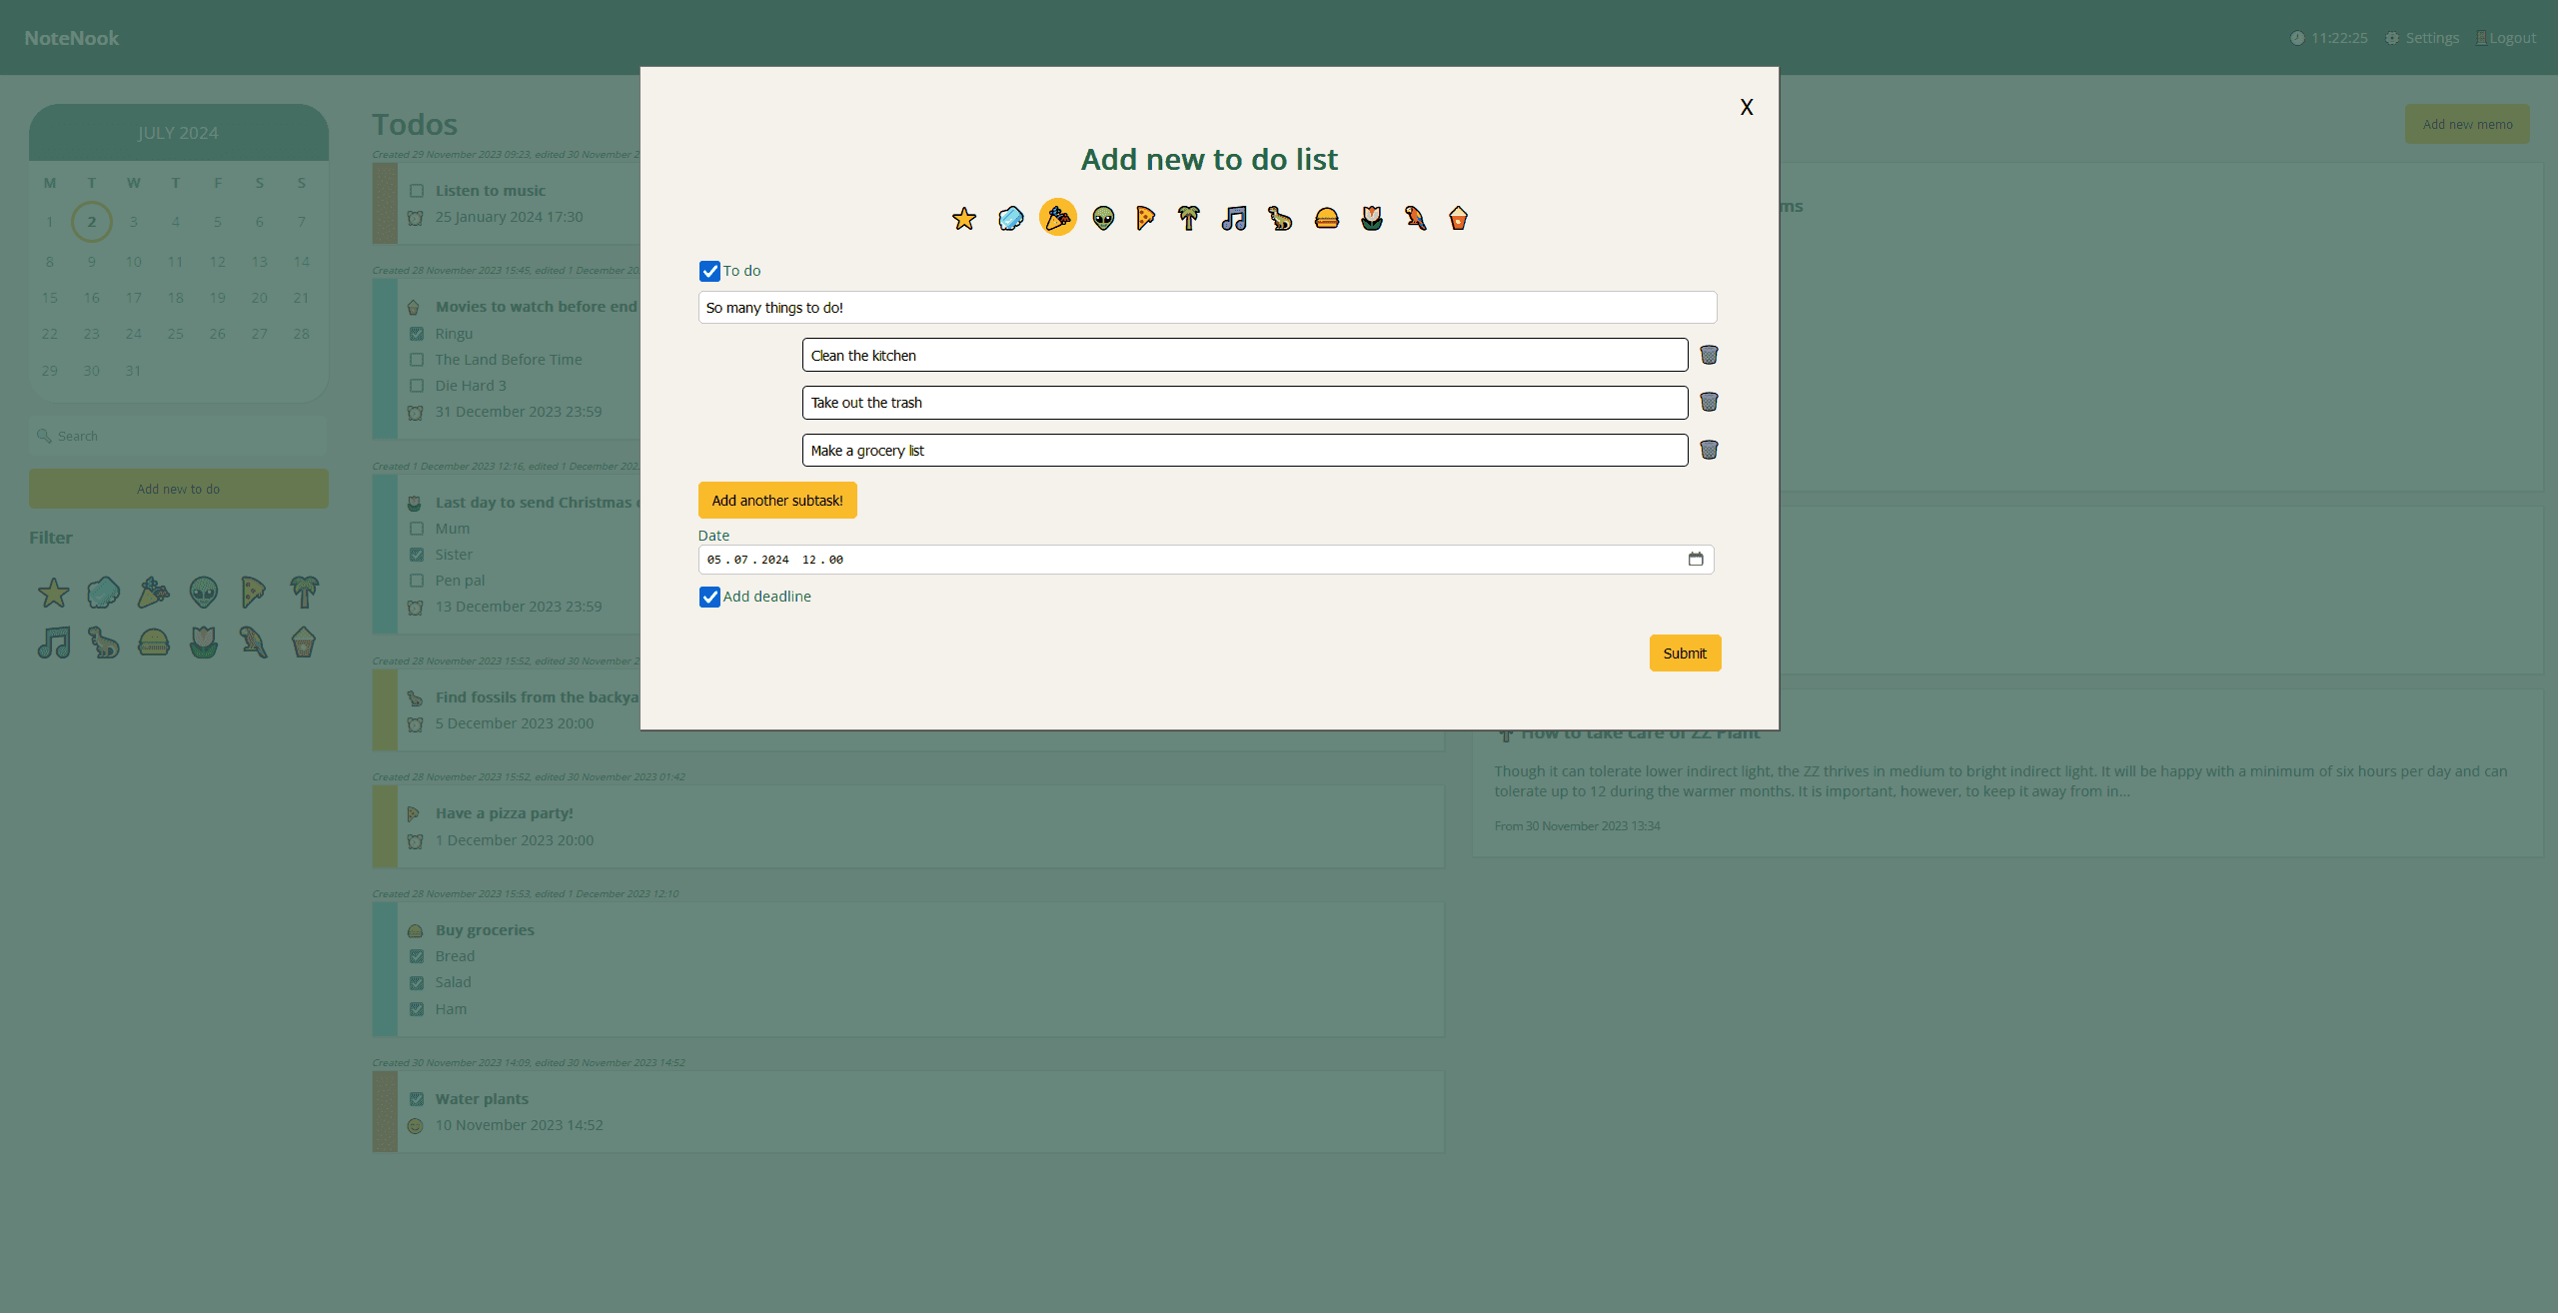
Task: Click 'Add another subtask!' button
Action: (x=776, y=501)
